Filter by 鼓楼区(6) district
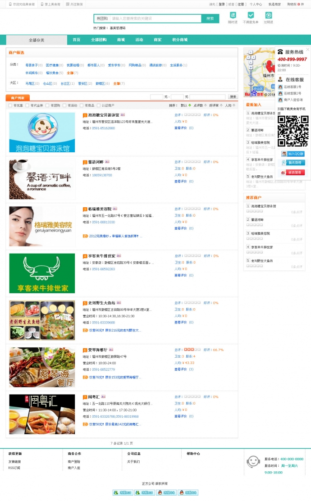311x501 pixels. pyautogui.click(x=103, y=83)
